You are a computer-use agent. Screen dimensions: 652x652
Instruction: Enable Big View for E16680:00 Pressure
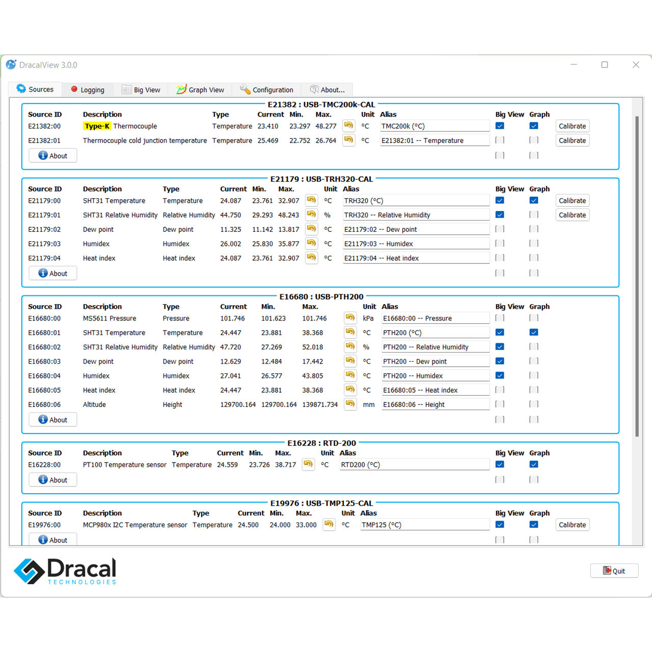click(x=500, y=318)
